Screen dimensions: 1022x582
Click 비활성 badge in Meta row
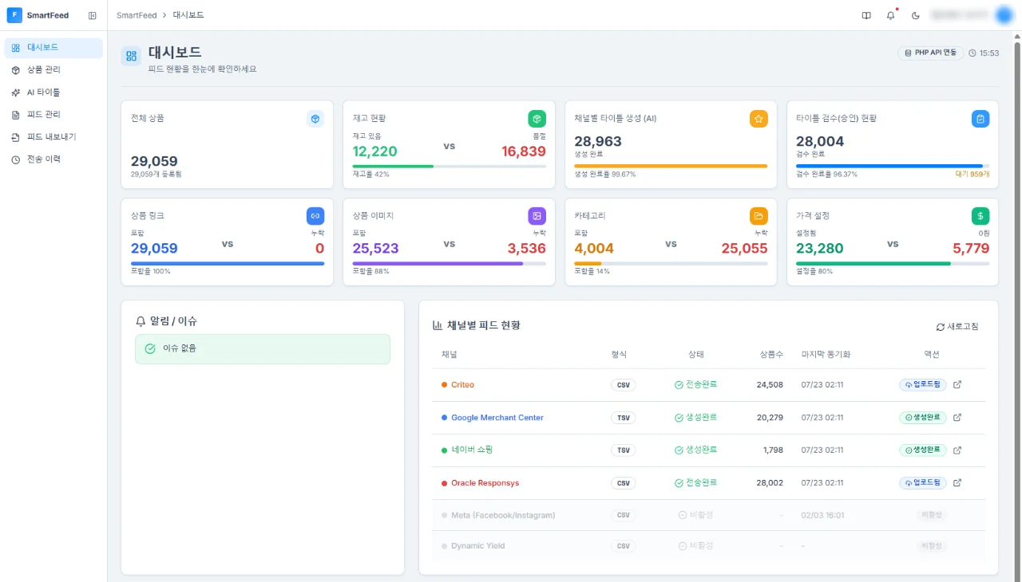[x=932, y=515]
